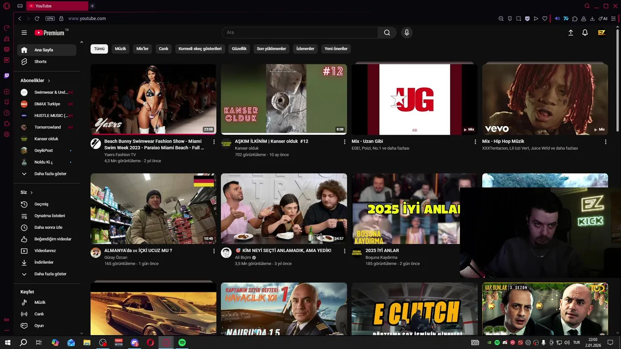The width and height of the screenshot is (621, 349).
Task: Open the history clock icon in Opera sidebar
Action: pos(7,113)
